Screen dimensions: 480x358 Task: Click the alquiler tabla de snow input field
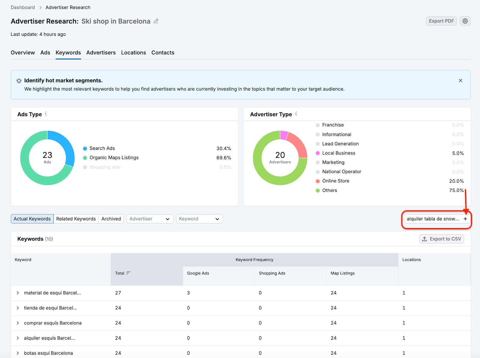[432, 219]
